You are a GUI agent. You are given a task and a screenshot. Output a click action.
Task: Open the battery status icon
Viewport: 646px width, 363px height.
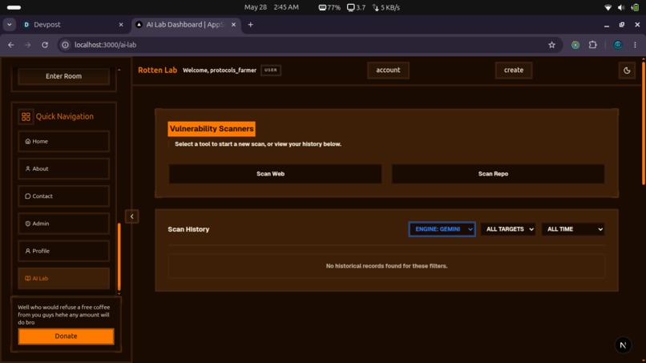point(635,7)
